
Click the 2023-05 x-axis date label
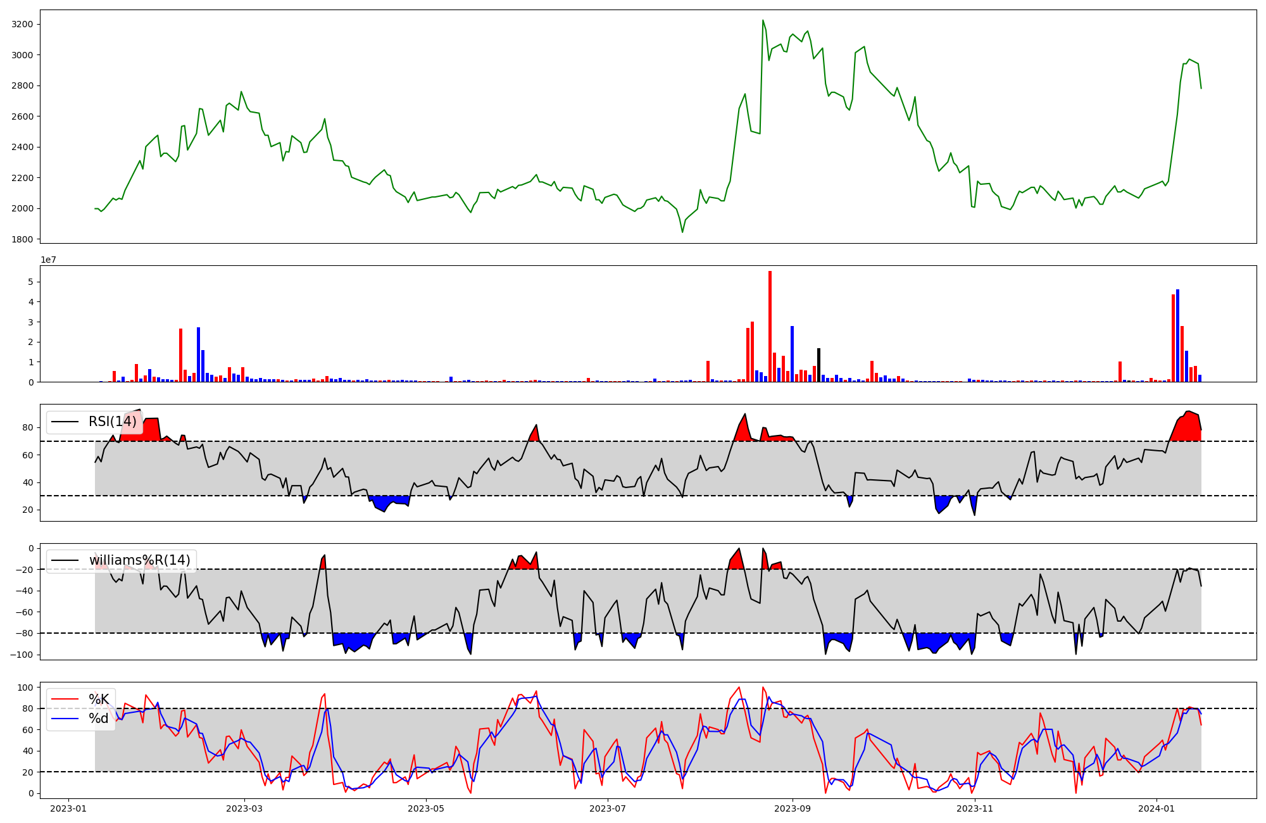(x=426, y=808)
